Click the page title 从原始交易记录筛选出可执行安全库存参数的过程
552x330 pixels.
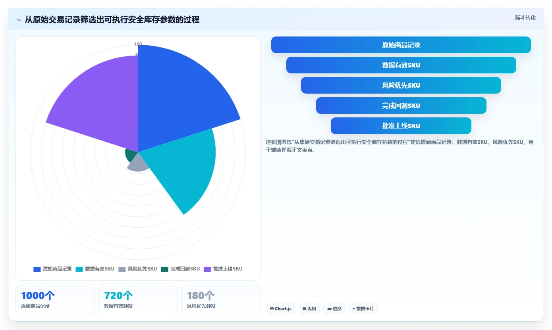coord(112,19)
